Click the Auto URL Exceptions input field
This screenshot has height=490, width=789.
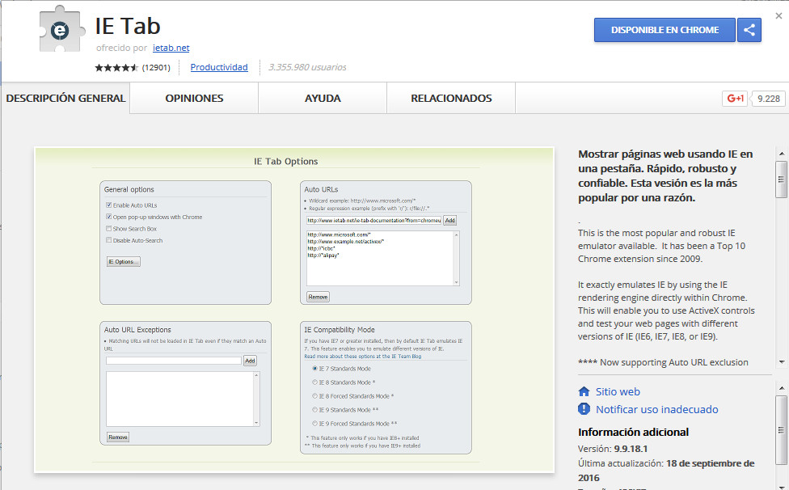174,361
